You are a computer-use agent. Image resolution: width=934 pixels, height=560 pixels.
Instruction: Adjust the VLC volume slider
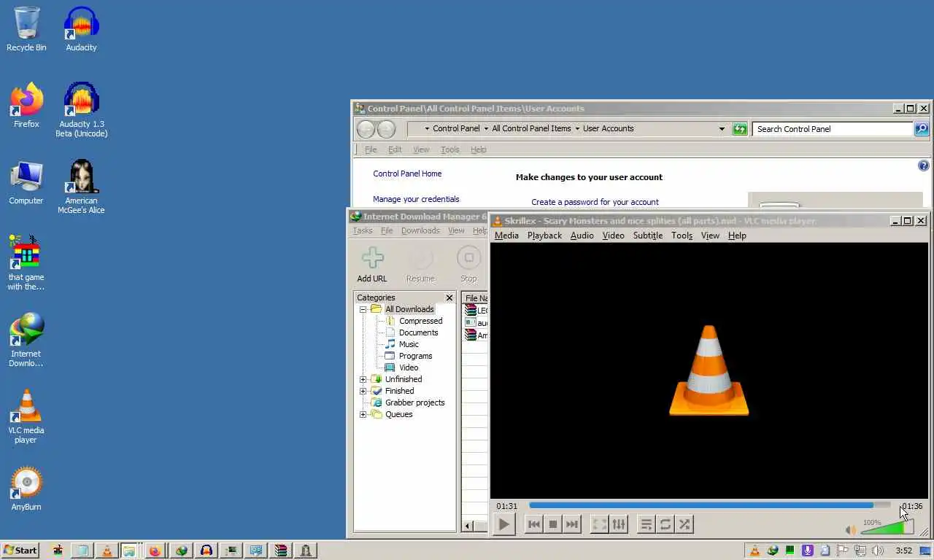(887, 526)
